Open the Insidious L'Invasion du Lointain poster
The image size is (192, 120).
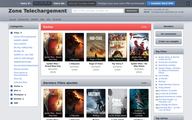coord(139,103)
